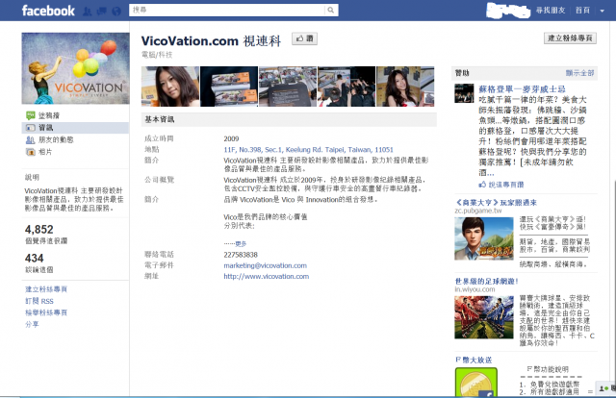Open fifth photo of woman holding product

tap(405, 87)
